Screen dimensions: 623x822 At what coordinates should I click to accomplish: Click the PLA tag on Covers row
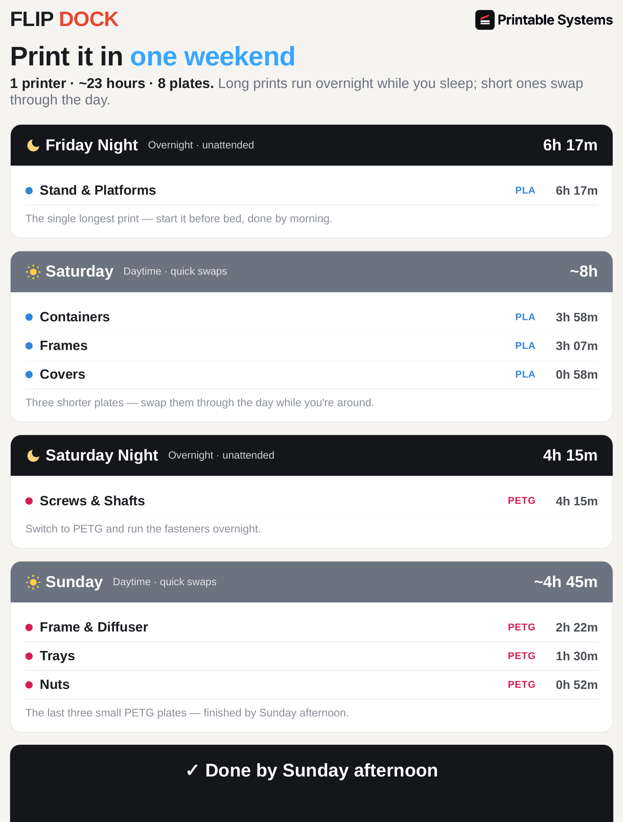pyautogui.click(x=525, y=374)
